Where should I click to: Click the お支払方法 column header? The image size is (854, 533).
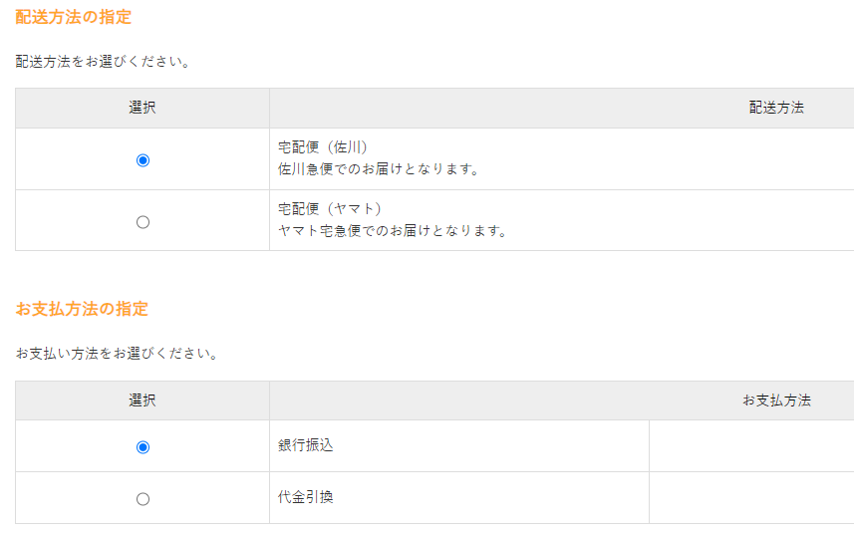[x=776, y=400]
